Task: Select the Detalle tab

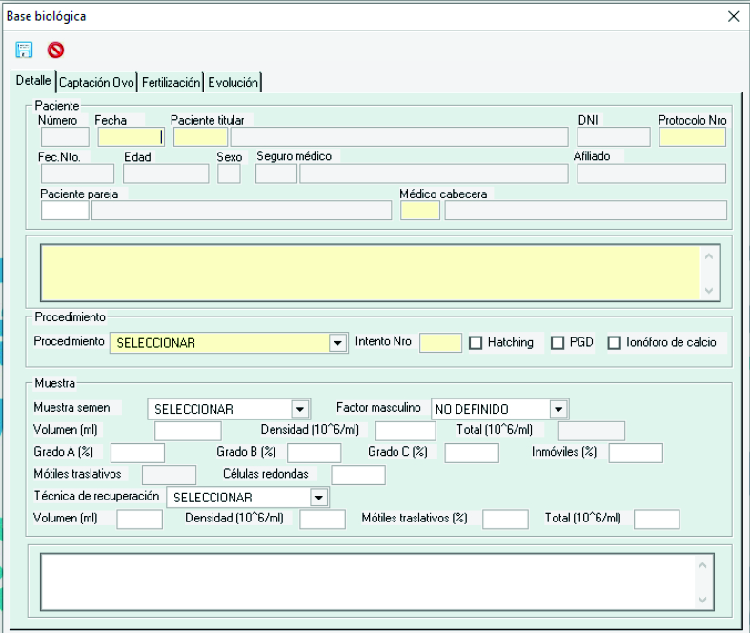Action: point(33,82)
